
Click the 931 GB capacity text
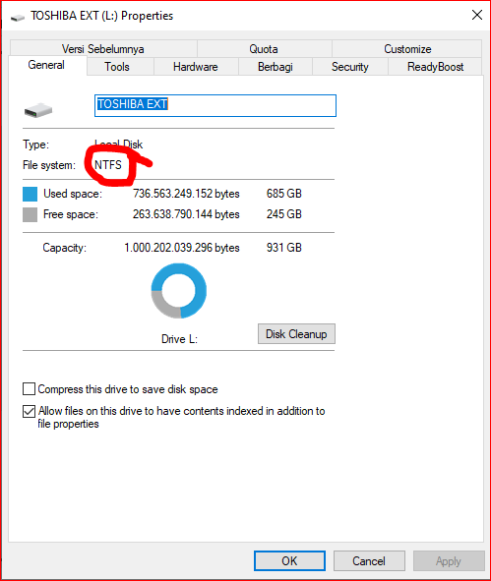click(x=284, y=248)
